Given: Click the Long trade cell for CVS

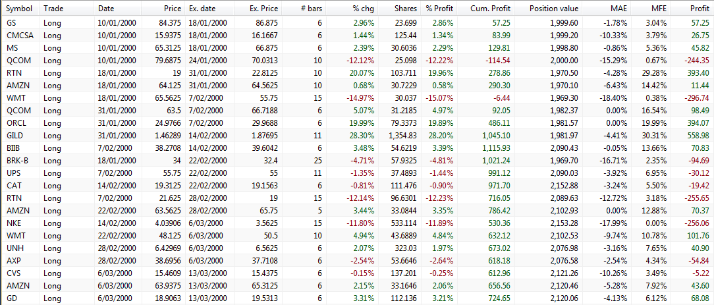Looking at the screenshot, I should 52,273.
